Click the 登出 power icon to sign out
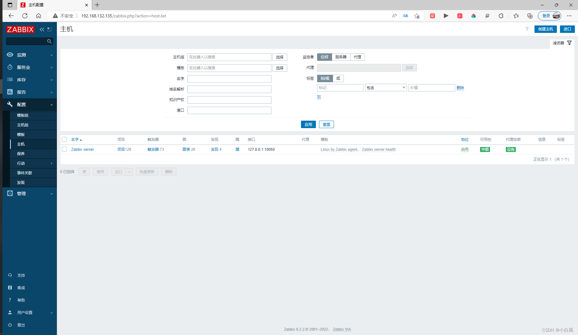 [10, 325]
